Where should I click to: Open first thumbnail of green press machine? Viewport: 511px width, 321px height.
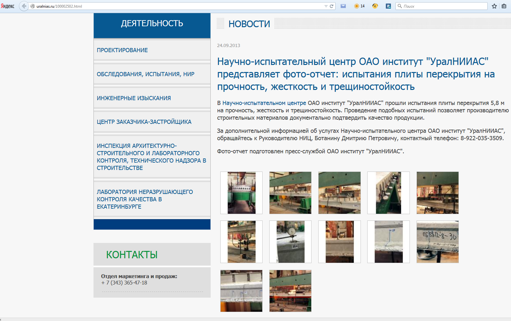241,193
